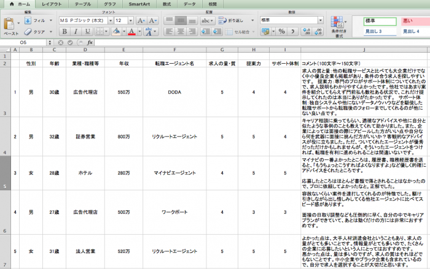Switch to the グラフ tab
Viewport: 430px width, 269px height.
[110, 4]
